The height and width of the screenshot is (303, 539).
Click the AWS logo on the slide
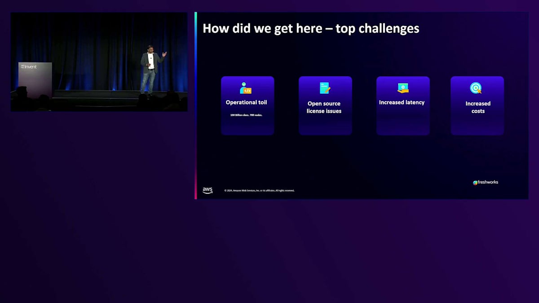[x=208, y=190]
